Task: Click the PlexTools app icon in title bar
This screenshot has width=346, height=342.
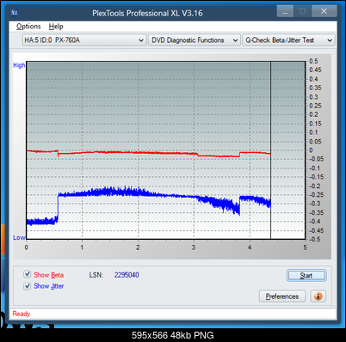Action: pos(15,13)
